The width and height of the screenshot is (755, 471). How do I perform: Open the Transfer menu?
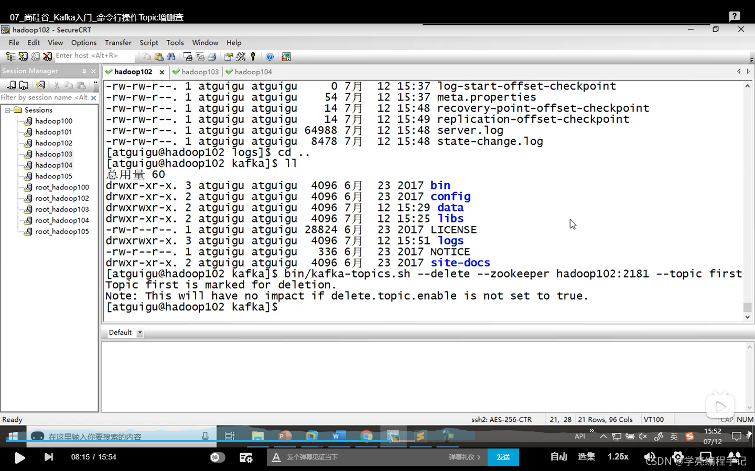tap(118, 43)
